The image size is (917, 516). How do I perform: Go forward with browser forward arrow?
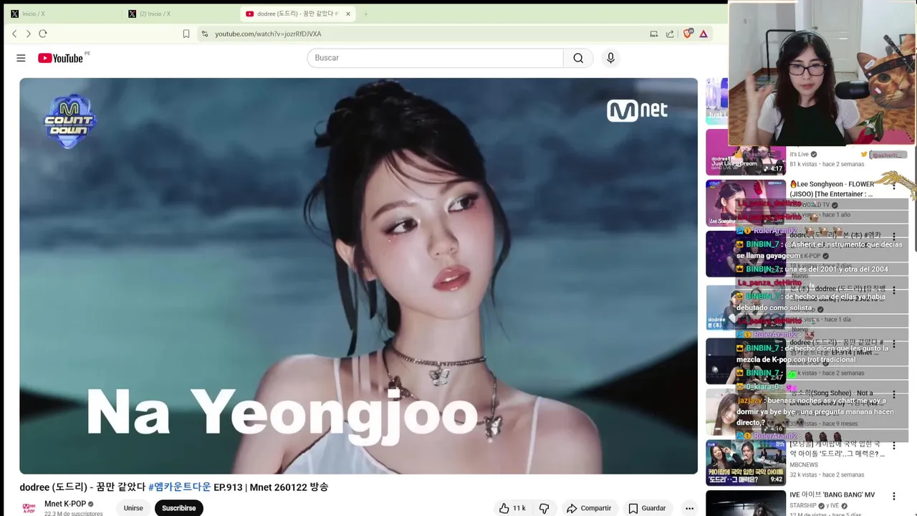click(x=29, y=34)
